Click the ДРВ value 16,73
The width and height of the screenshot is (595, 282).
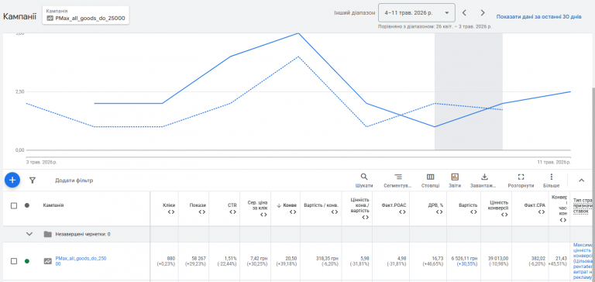point(438,259)
